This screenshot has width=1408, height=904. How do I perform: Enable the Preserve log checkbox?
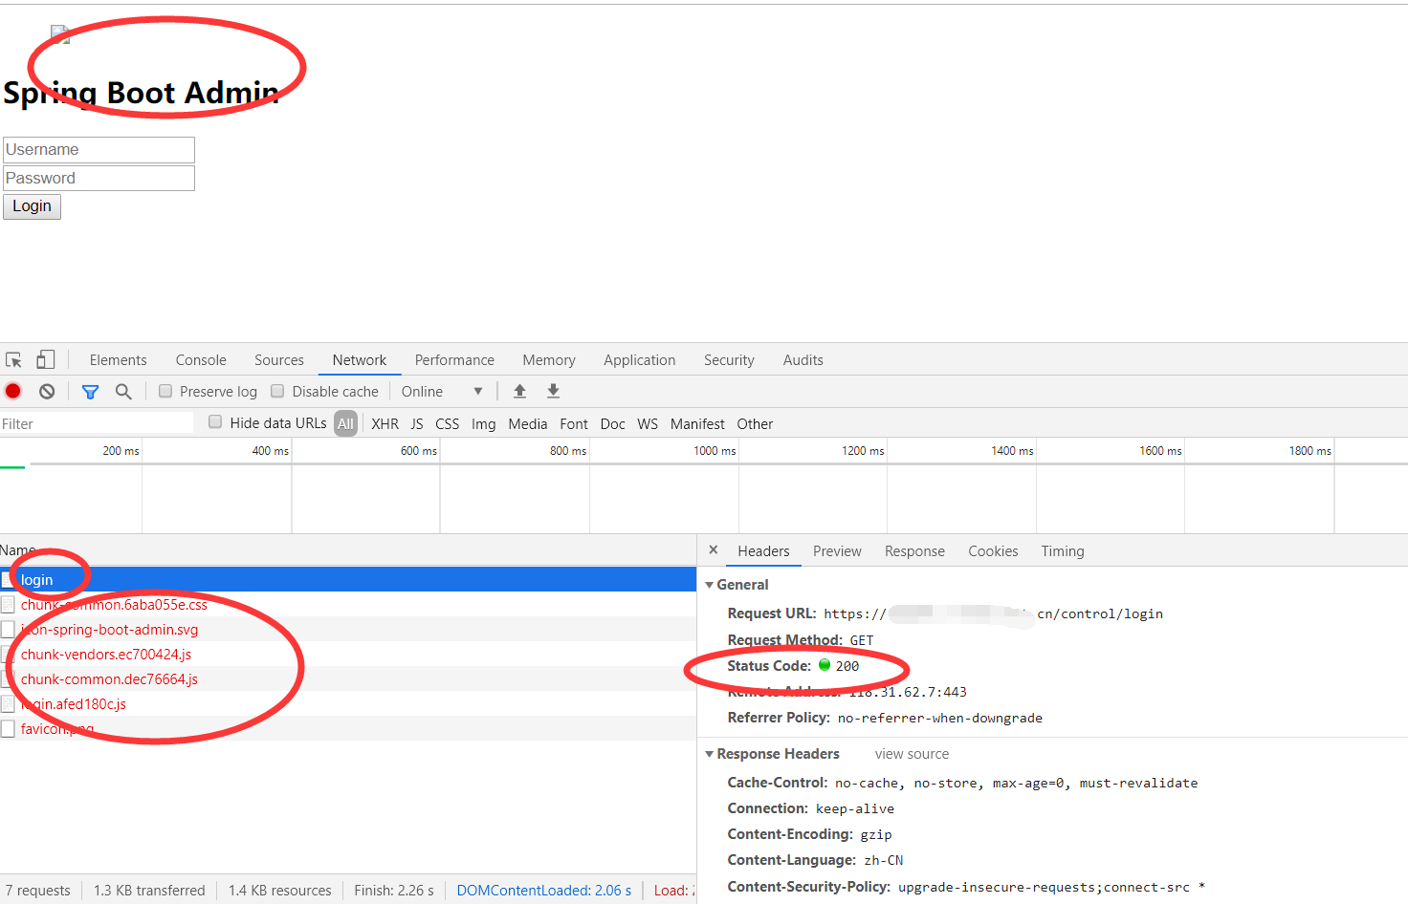pos(165,391)
